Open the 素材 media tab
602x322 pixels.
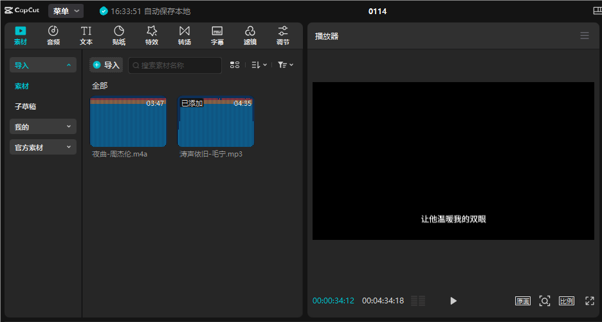click(21, 36)
